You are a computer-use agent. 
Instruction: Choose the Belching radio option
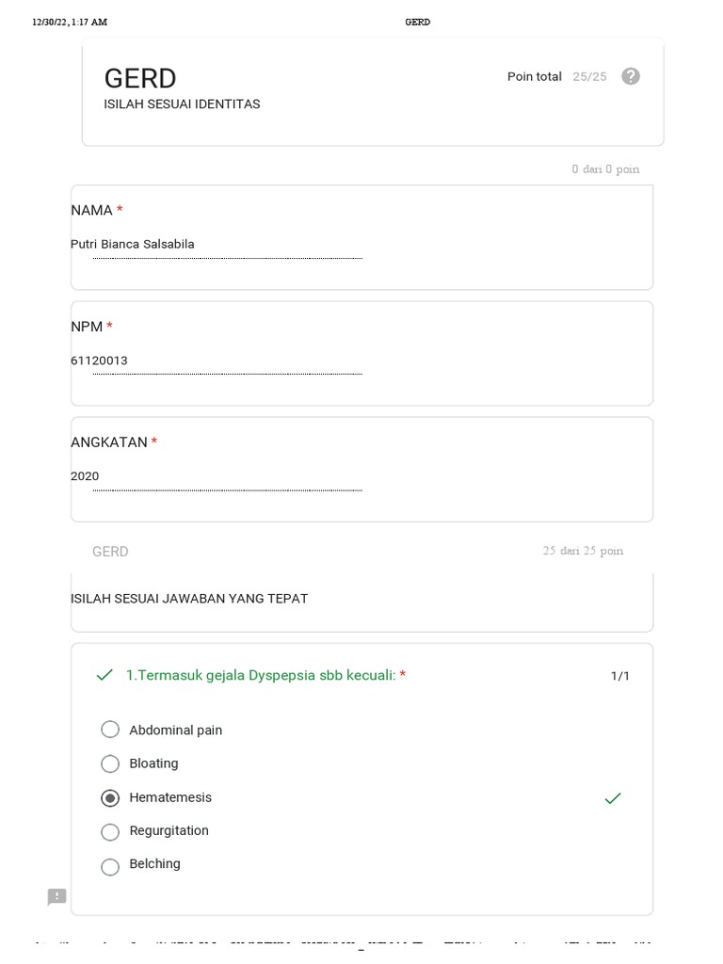110,865
